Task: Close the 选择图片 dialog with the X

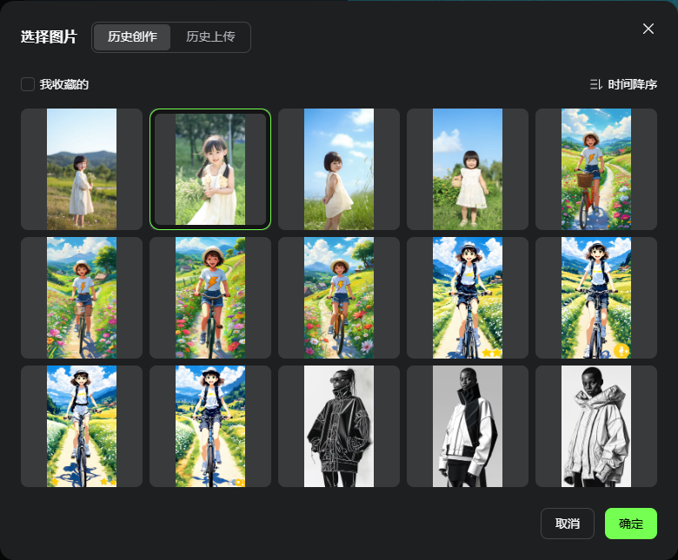Action: [x=648, y=29]
